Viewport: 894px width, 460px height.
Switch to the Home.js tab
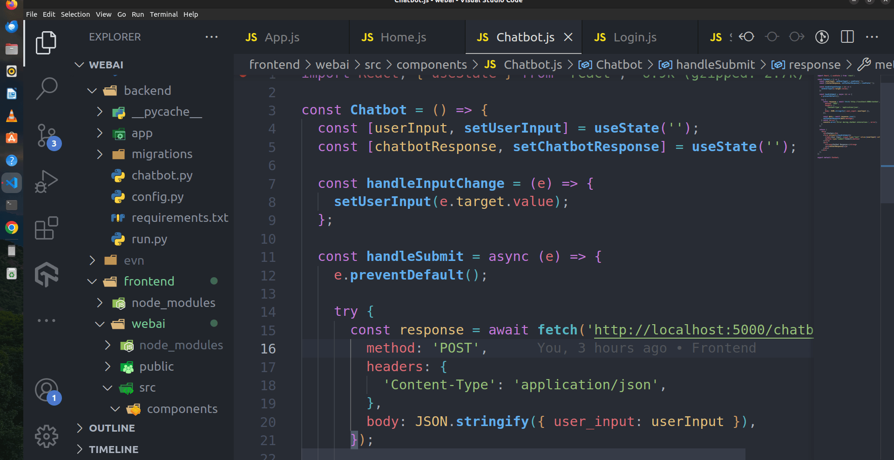pos(407,37)
